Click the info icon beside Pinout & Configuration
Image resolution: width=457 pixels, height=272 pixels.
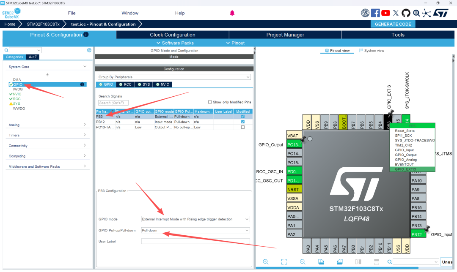[x=86, y=34]
